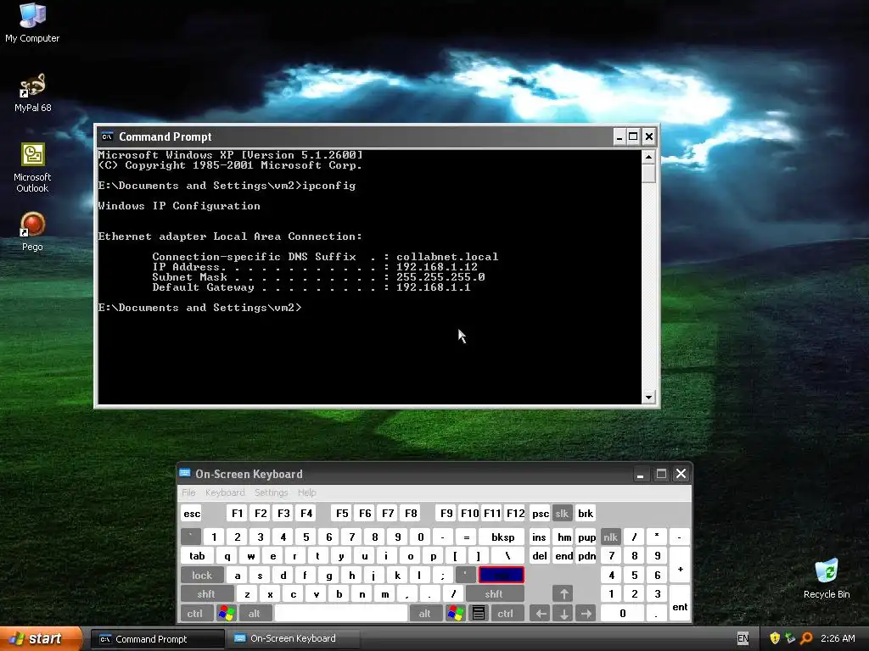869x651 pixels.
Task: Click the IP address 192.168.1.12 text
Action: (x=437, y=267)
